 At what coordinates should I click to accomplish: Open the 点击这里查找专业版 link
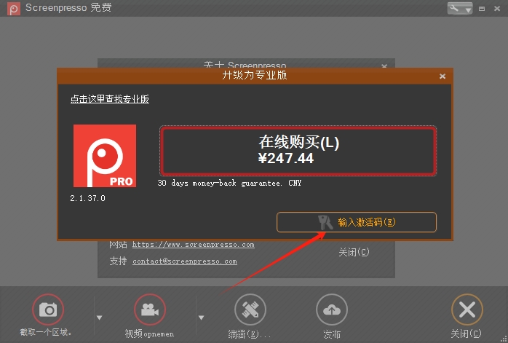[x=109, y=99]
